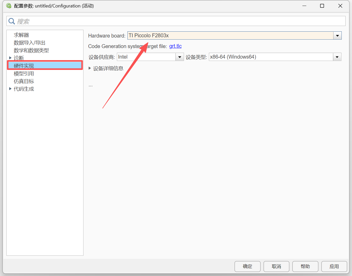
Task: Select 仿真目标 category
Action: click(24, 81)
